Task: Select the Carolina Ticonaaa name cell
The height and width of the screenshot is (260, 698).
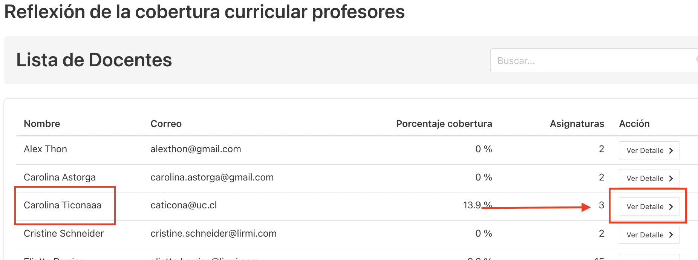Action: tap(63, 205)
